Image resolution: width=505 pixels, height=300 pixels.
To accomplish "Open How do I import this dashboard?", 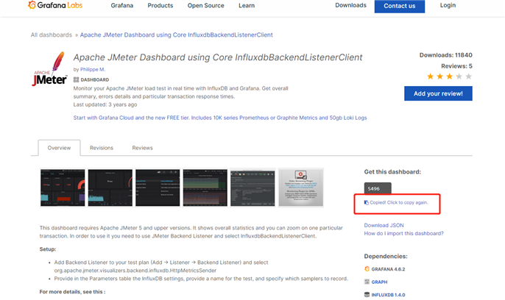I will [x=403, y=233].
